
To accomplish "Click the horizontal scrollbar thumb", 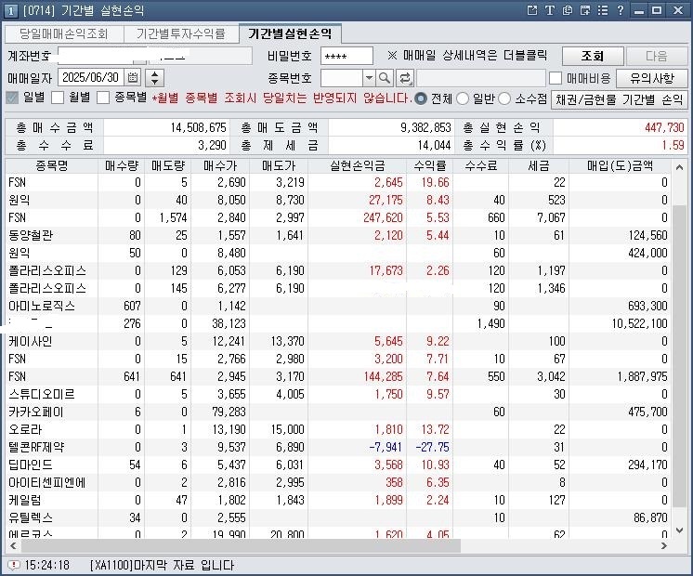I will click(x=241, y=545).
